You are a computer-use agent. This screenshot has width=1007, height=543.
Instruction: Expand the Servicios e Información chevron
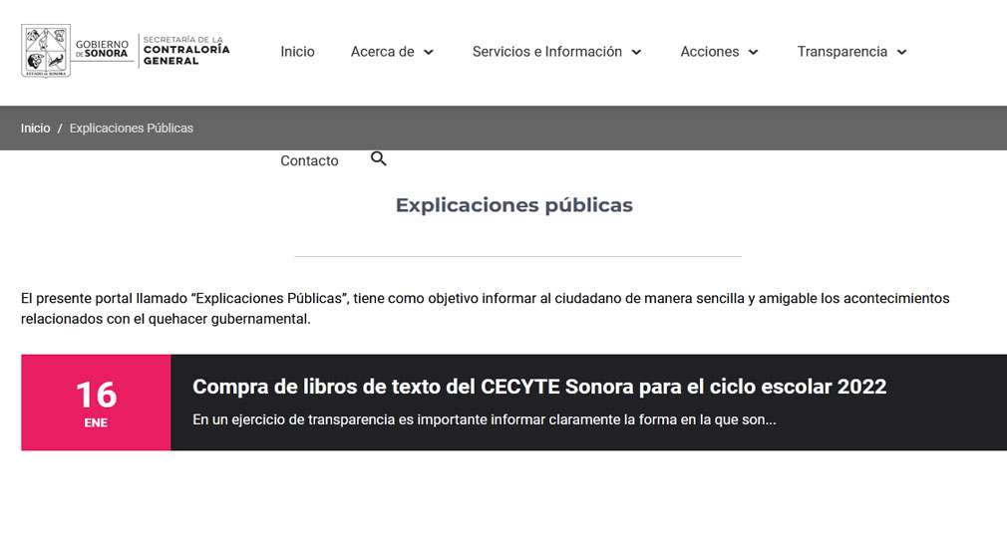pos(636,53)
